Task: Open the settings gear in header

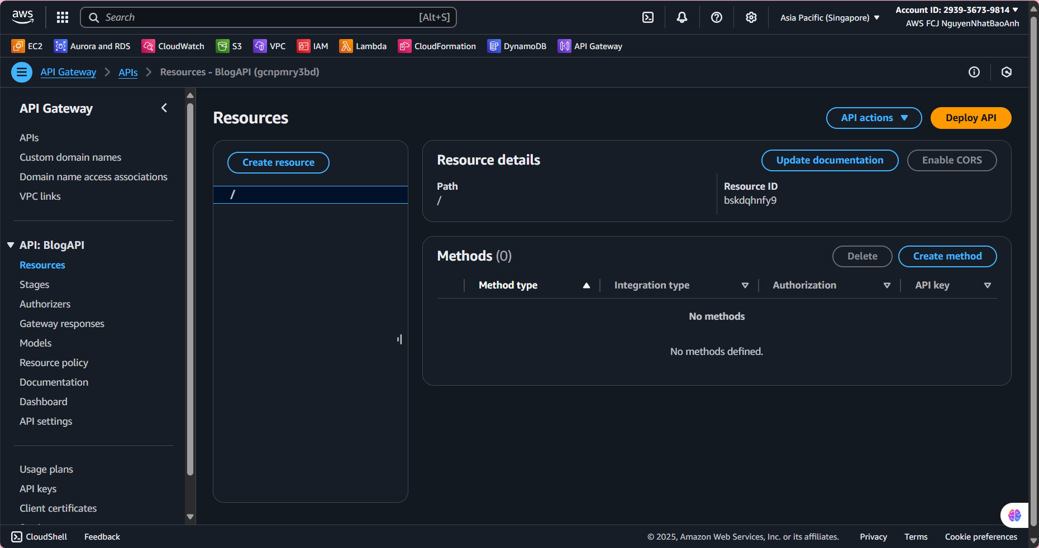Action: [x=751, y=17]
